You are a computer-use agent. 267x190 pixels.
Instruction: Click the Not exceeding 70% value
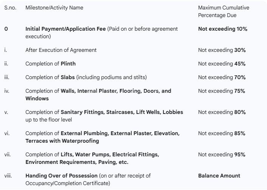222,77
